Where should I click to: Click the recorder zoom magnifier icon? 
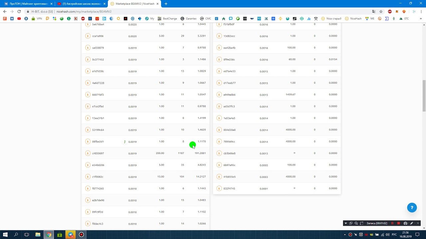356,223
